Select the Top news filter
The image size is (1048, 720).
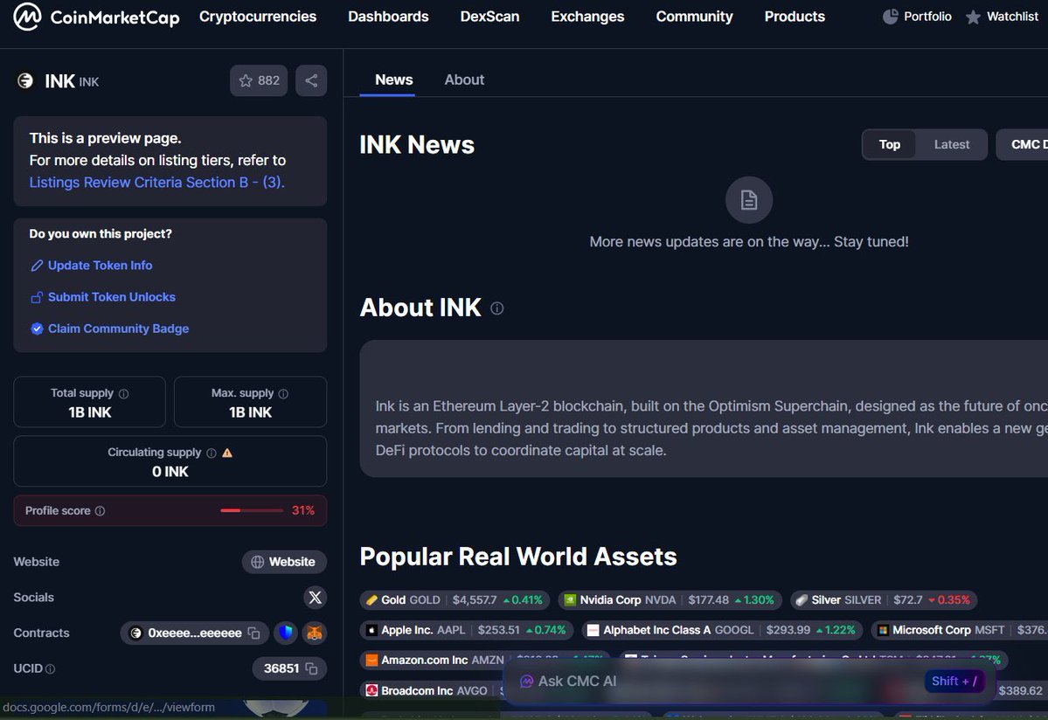(890, 144)
